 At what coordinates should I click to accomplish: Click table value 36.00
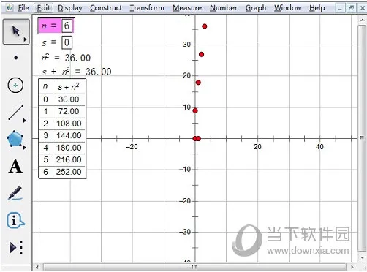tap(69, 99)
